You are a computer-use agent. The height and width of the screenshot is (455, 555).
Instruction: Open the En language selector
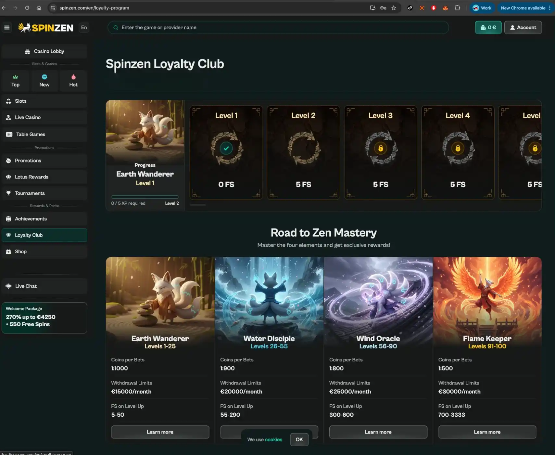click(x=84, y=28)
